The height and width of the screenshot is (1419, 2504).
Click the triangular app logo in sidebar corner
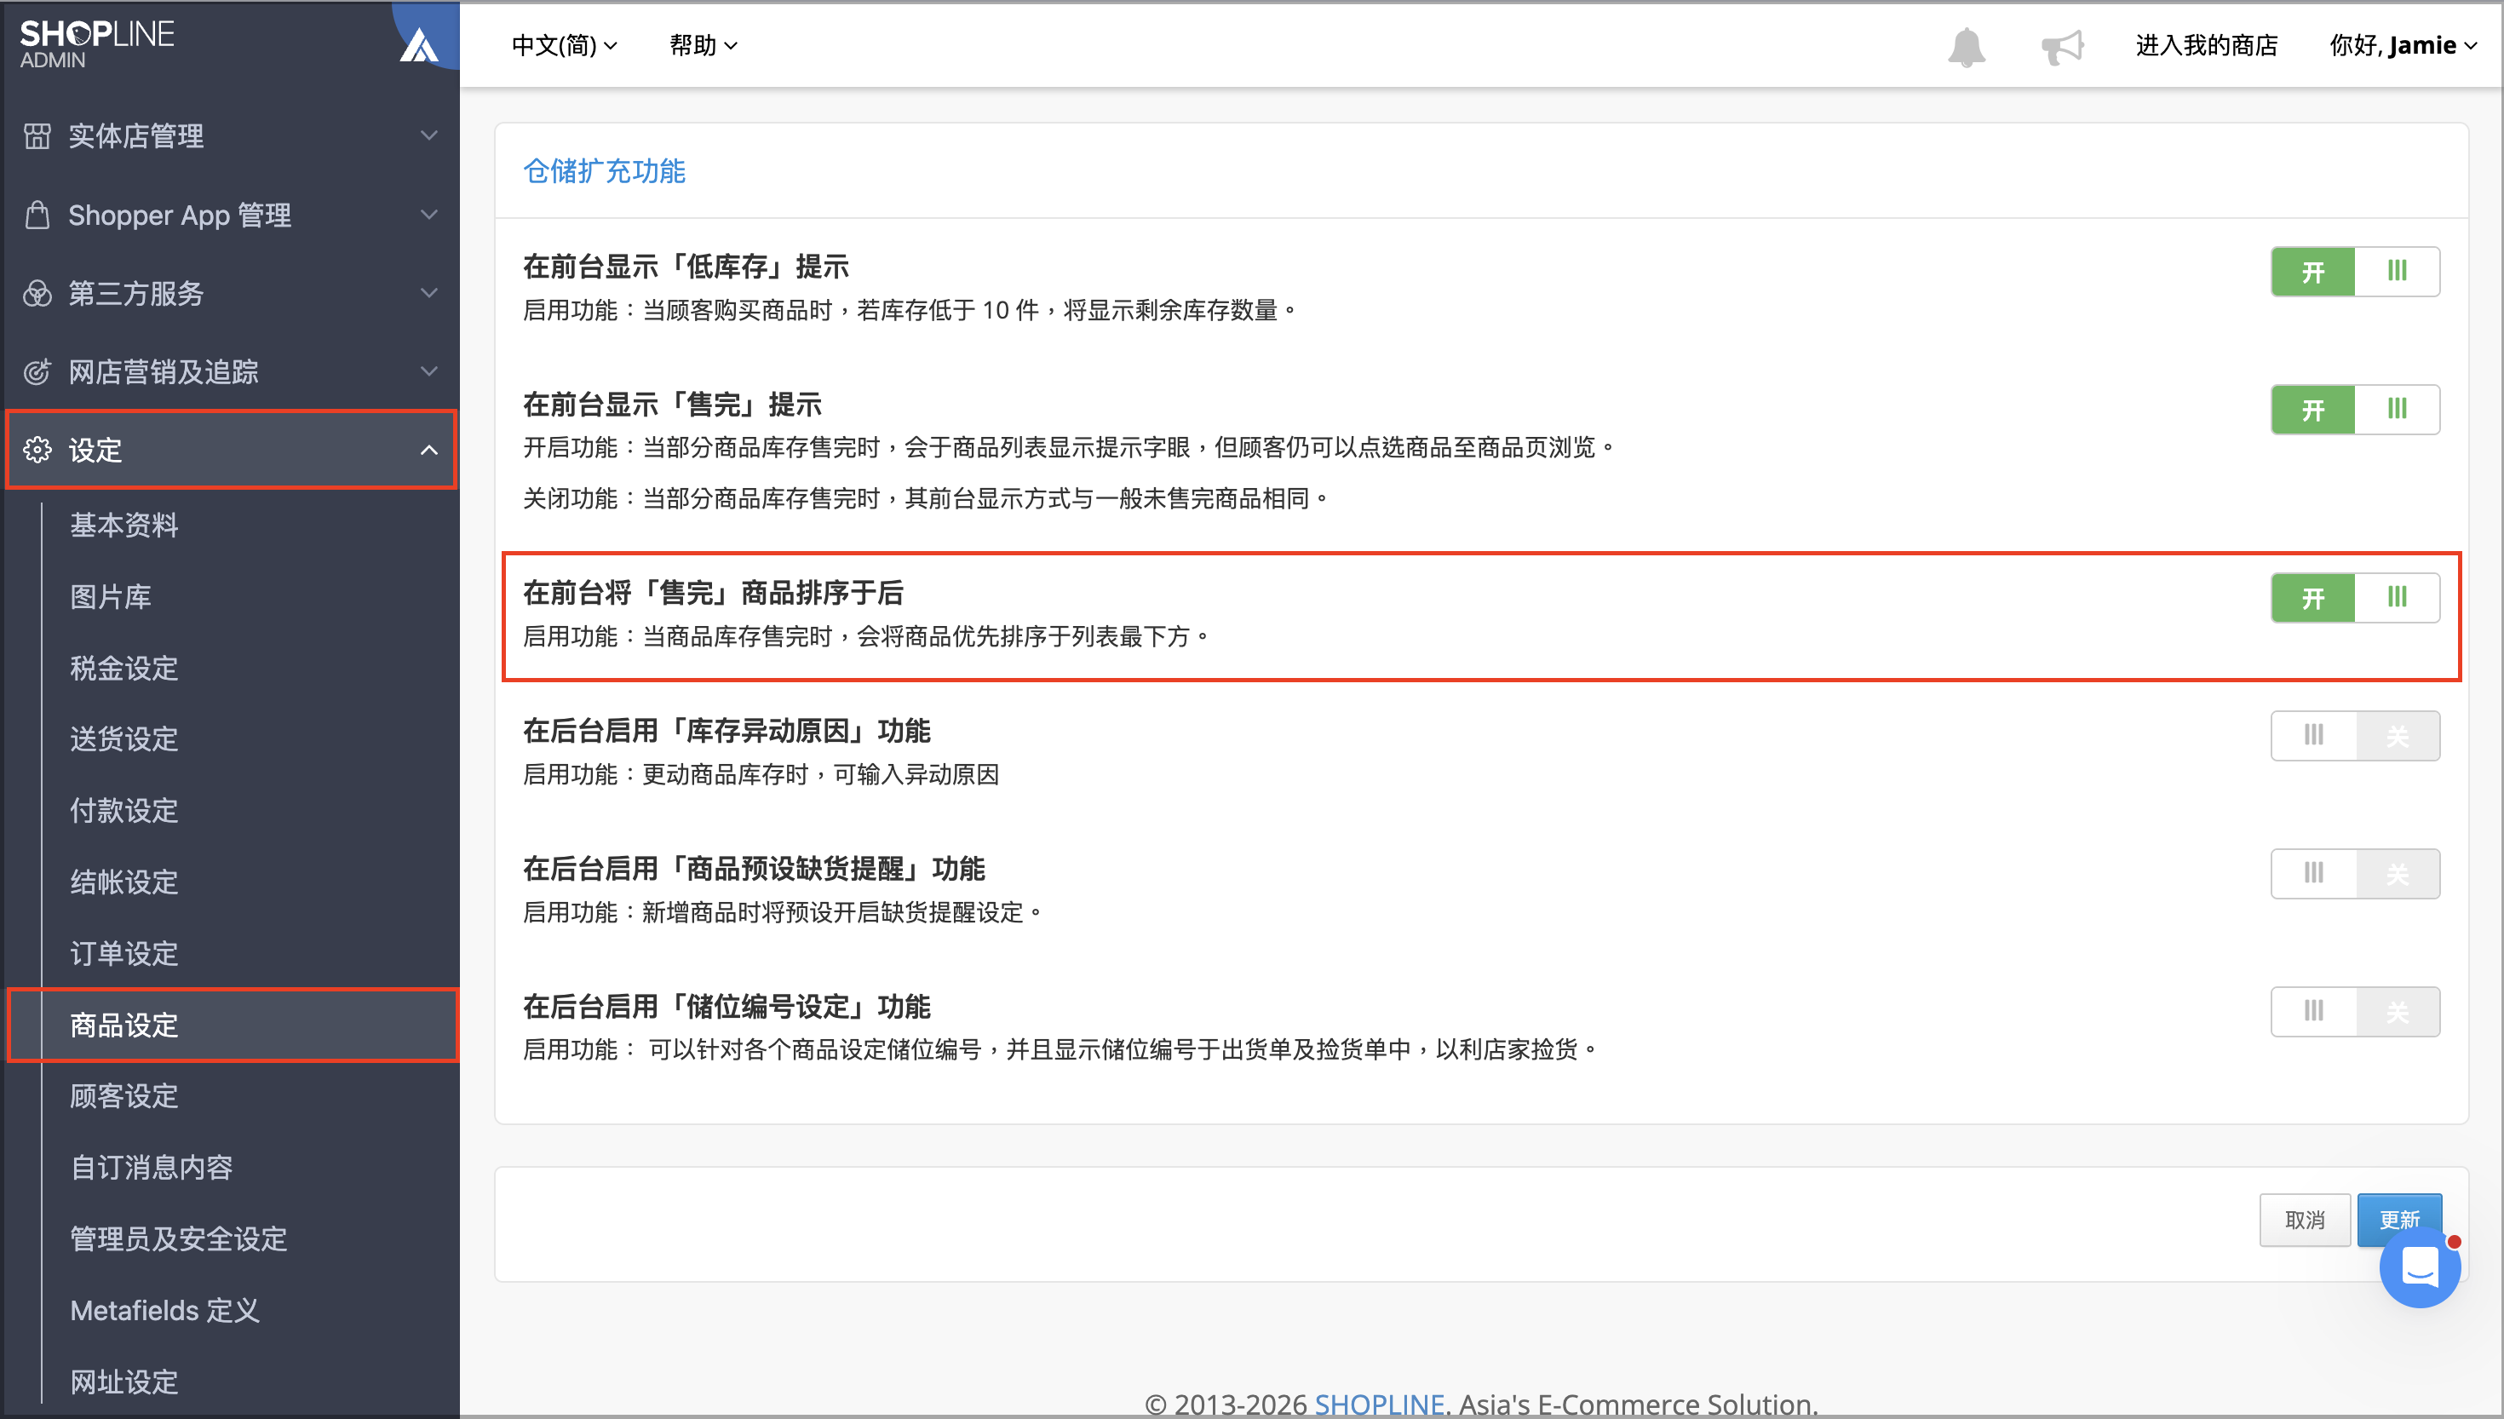[x=419, y=46]
